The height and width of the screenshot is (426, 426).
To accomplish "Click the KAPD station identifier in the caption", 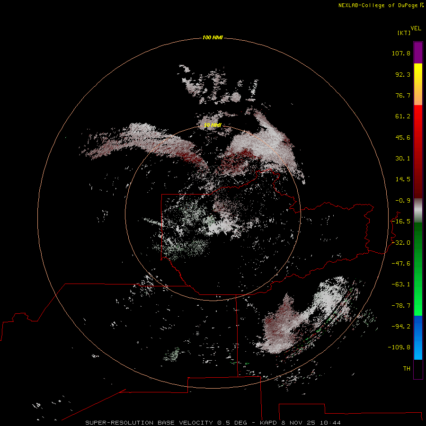I will tap(268, 423).
